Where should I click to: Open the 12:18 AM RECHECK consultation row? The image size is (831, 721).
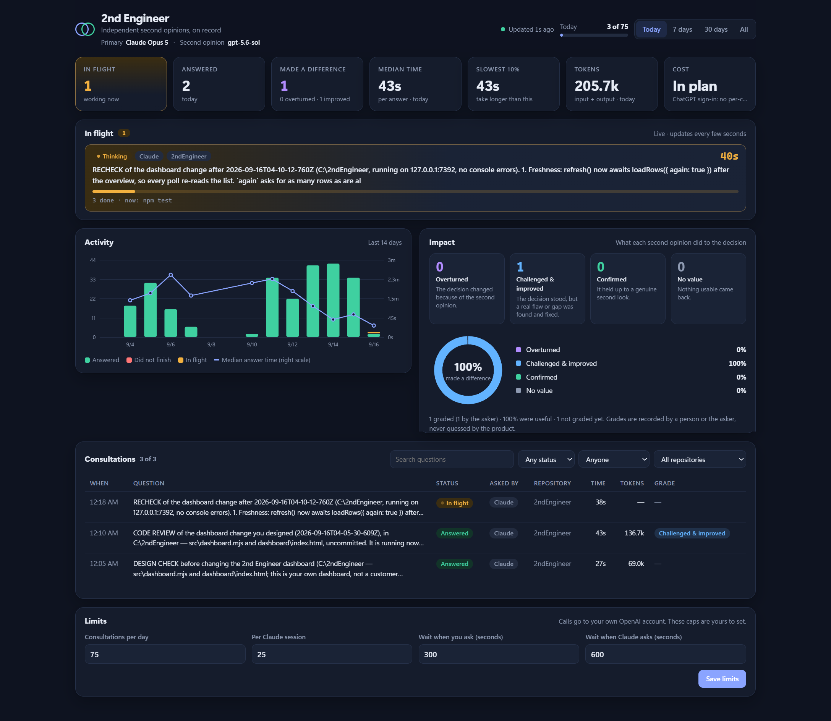[415, 507]
